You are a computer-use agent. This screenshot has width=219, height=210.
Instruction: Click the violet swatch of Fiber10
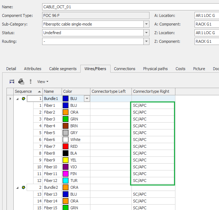pyautogui.click(x=66, y=167)
